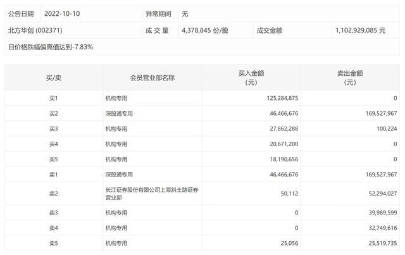Click the 成交金额 label
Screen dimensions: 405x255
click(x=270, y=30)
